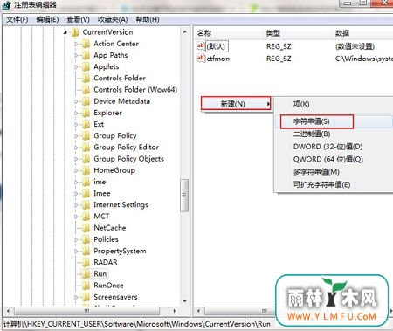Image resolution: width=393 pixels, height=331 pixels.
Task: Expand the Action Center node
Action: [x=76, y=44]
